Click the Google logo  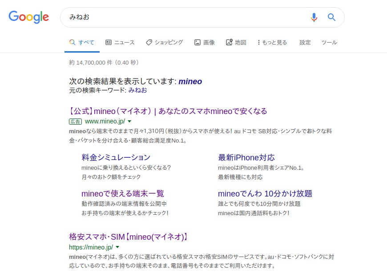(28, 17)
